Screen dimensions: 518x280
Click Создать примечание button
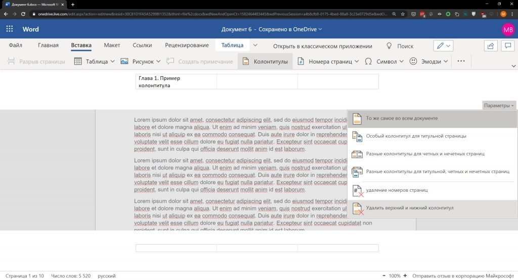point(199,61)
